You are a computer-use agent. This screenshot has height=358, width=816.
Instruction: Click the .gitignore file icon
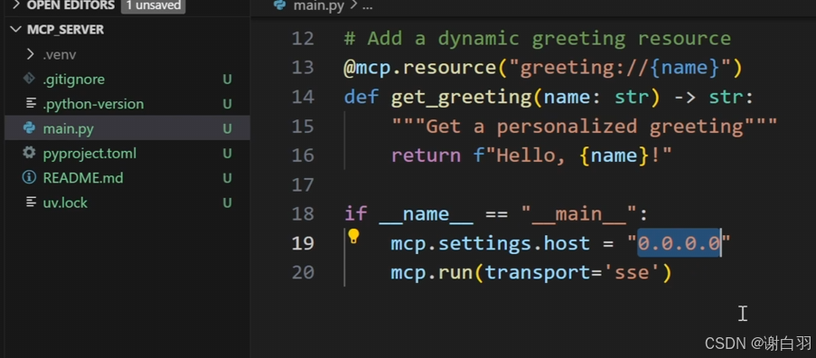pyautogui.click(x=29, y=79)
